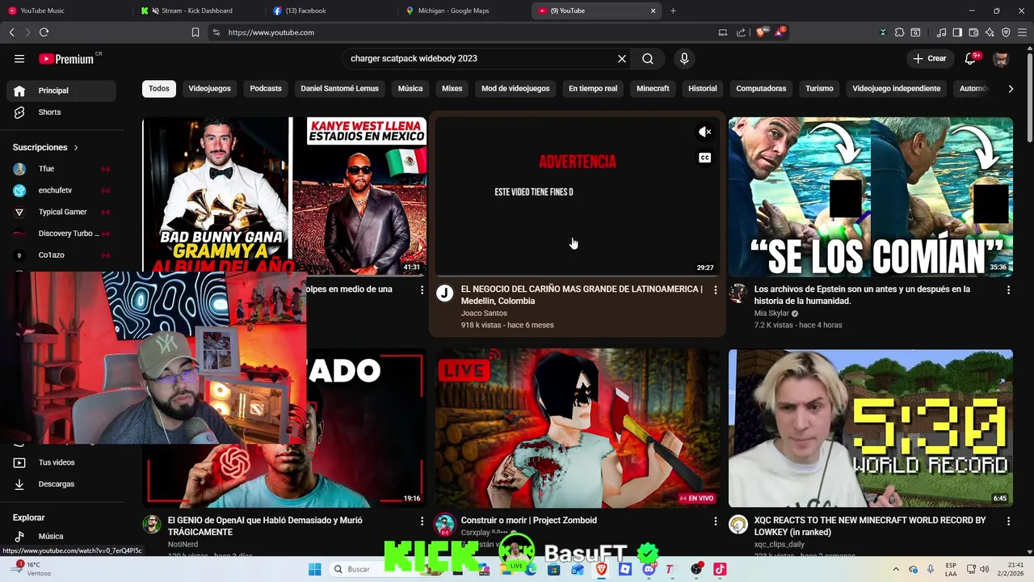Switch to Stream - Kick Dashboard tab

coord(197,11)
